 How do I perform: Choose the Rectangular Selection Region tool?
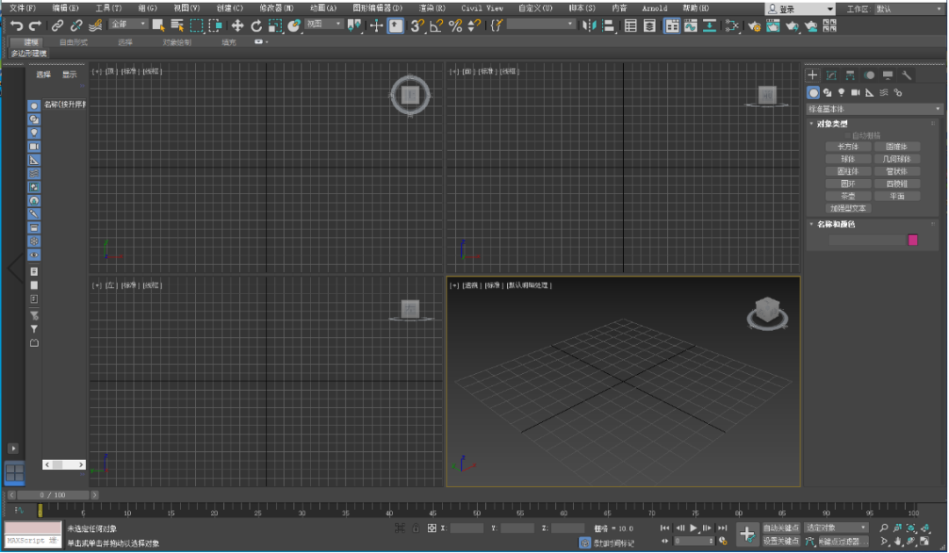pyautogui.click(x=196, y=25)
